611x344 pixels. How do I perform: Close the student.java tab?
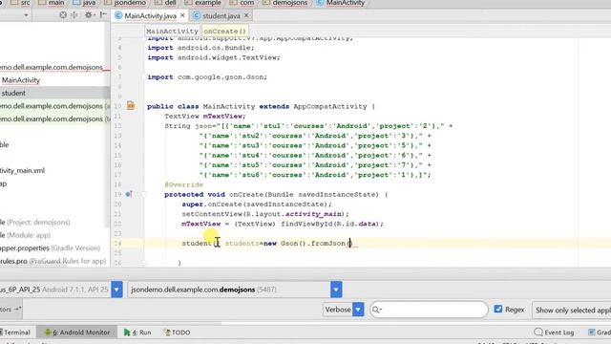click(x=246, y=15)
